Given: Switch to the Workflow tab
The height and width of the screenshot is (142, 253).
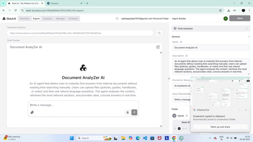Looking at the screenshot, I should click(24, 18).
